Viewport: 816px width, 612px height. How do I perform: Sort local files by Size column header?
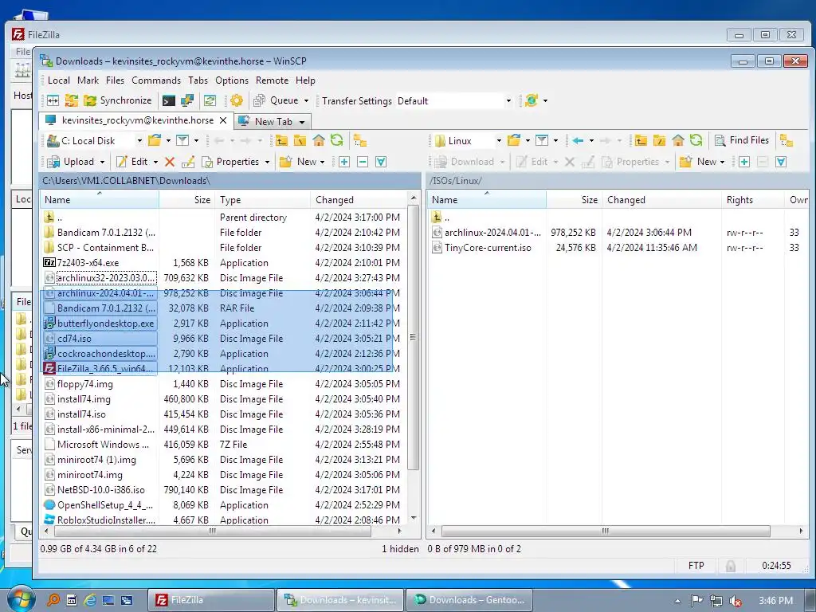186,200
